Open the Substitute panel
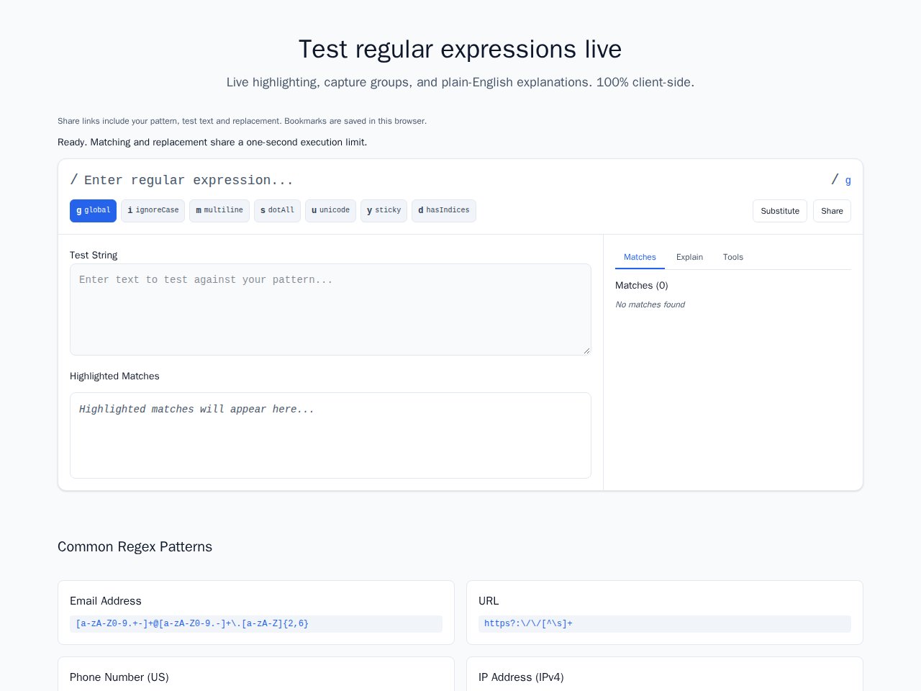Image resolution: width=921 pixels, height=691 pixels. click(780, 211)
